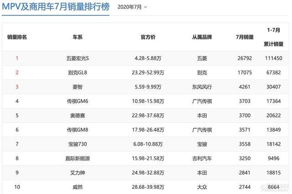Click 广汽传祺 brand in the 传祺GM8 row
292x194 pixels.
[202, 130]
